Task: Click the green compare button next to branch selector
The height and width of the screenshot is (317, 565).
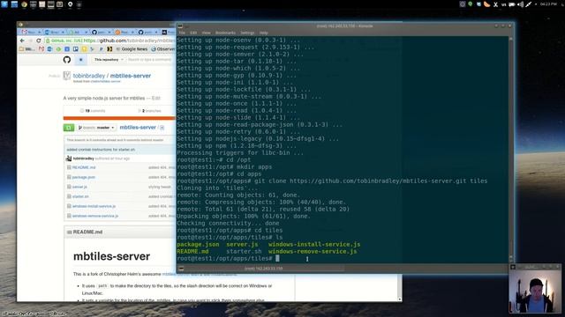Action: pyautogui.click(x=69, y=128)
